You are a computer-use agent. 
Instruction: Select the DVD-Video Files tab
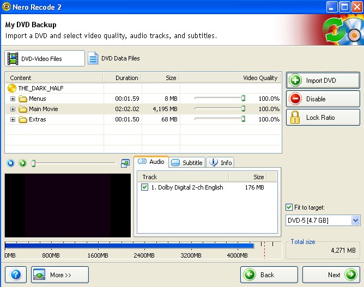(x=45, y=58)
